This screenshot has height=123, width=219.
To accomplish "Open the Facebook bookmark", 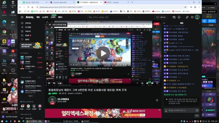I will pyautogui.click(x=166, y=11).
